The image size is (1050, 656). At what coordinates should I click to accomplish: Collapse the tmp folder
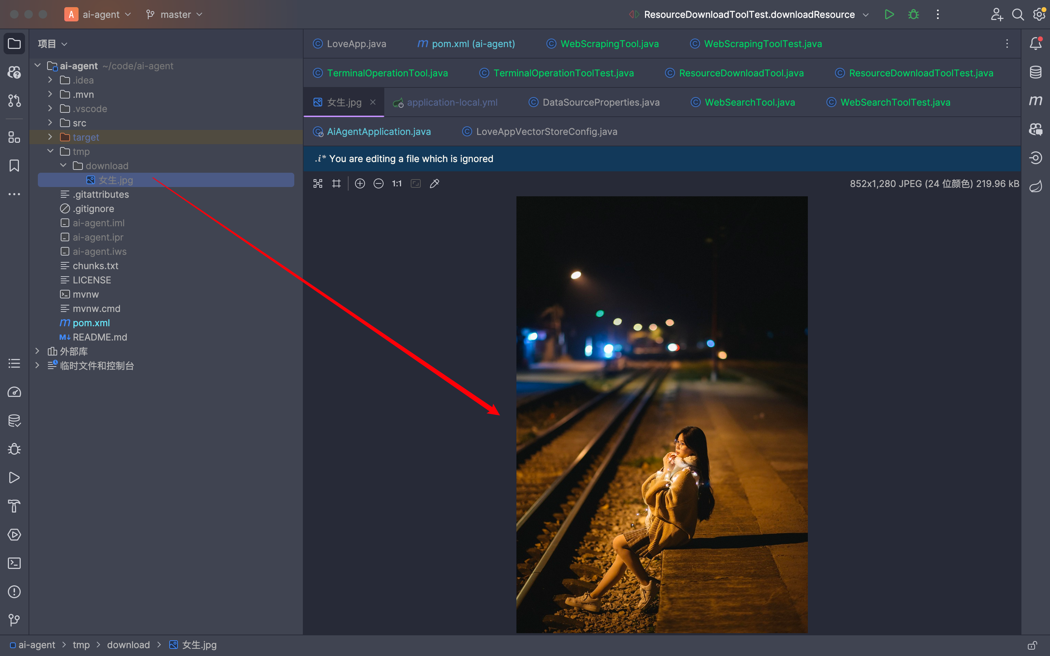point(50,151)
